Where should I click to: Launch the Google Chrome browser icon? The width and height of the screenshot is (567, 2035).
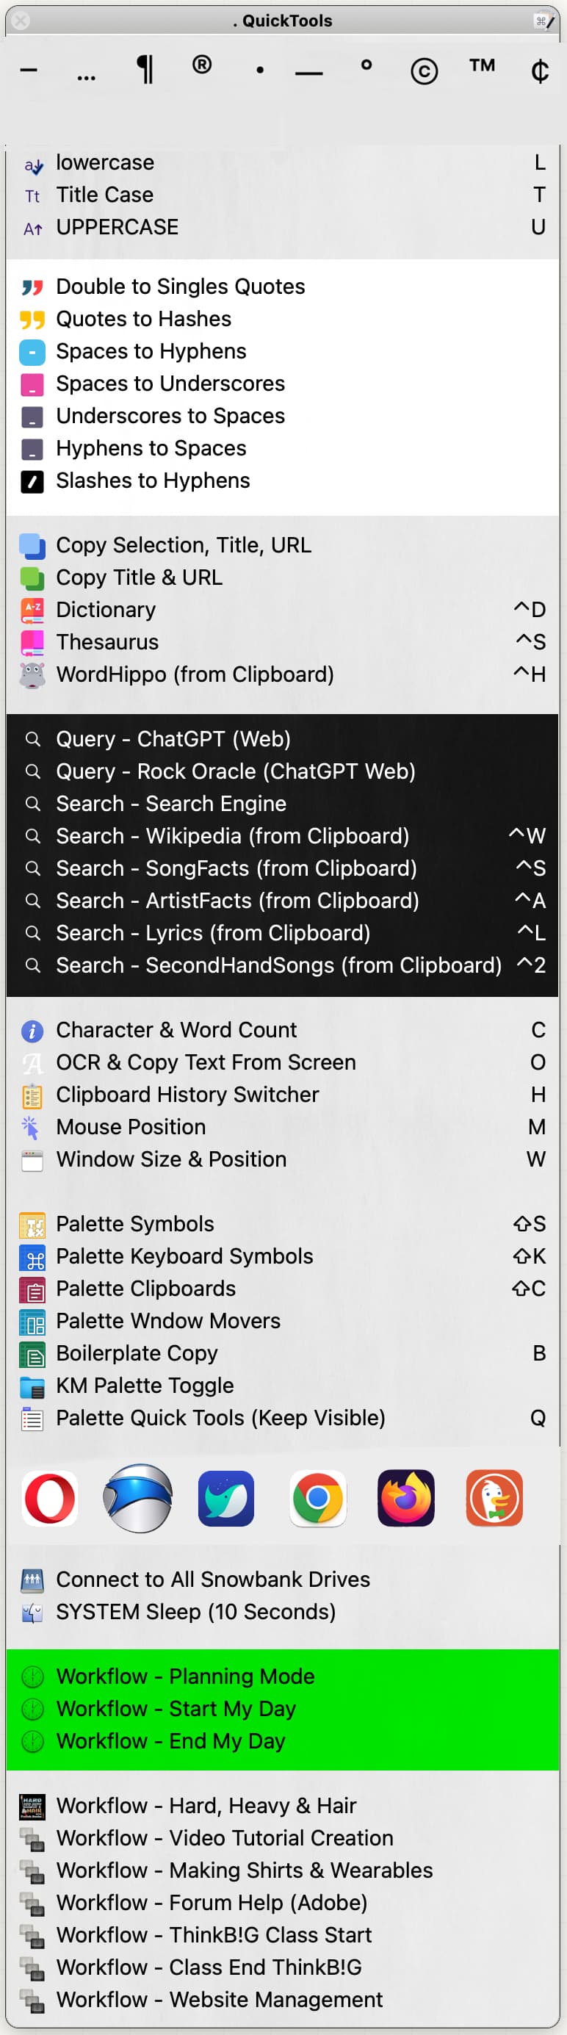click(317, 1498)
